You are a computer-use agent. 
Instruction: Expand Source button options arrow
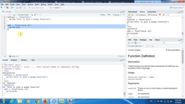click(121, 15)
